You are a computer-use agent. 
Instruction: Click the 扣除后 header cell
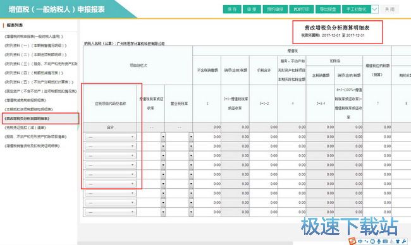click(x=334, y=61)
